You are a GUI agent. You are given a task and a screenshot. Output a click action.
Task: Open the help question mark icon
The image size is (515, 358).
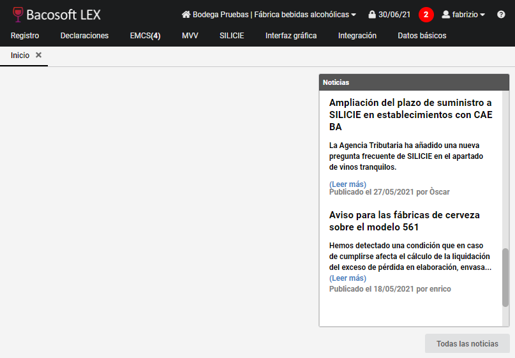(501, 15)
